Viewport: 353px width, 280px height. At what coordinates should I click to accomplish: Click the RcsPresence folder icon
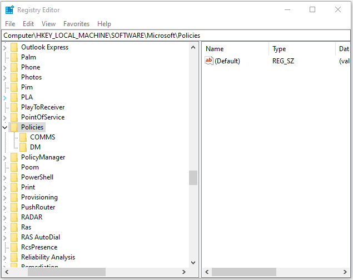click(x=14, y=247)
